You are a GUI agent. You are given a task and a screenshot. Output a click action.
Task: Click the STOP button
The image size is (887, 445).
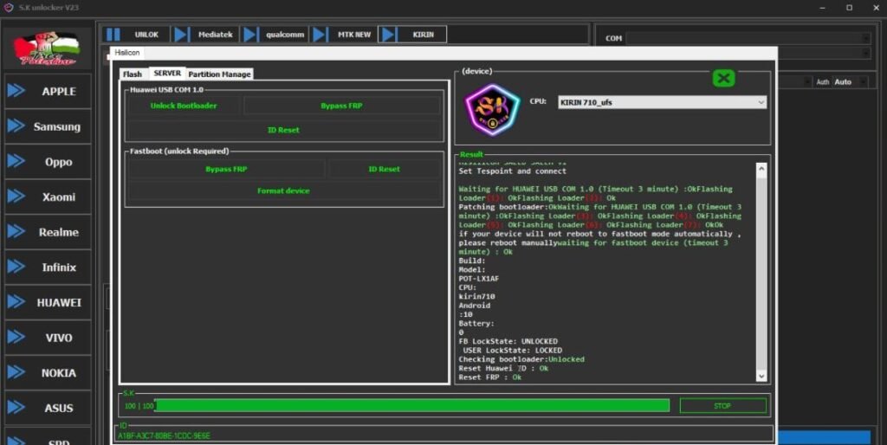click(x=722, y=405)
